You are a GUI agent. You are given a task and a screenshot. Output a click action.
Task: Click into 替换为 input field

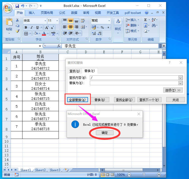(134, 83)
